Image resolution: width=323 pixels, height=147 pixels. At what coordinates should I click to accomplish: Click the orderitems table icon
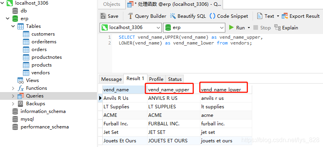(x=26, y=42)
